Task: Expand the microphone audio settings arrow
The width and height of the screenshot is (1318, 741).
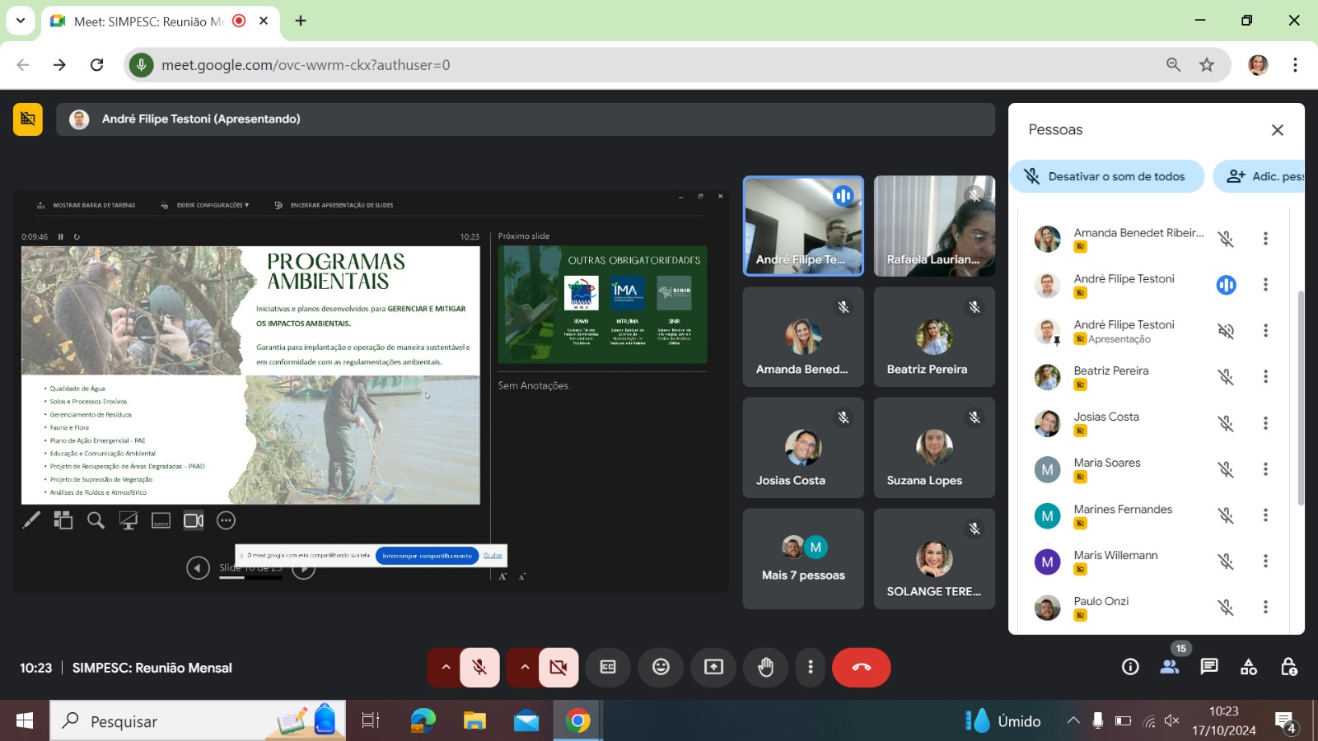Action: coord(446,667)
